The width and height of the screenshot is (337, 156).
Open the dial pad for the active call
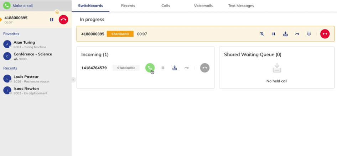(x=309, y=34)
